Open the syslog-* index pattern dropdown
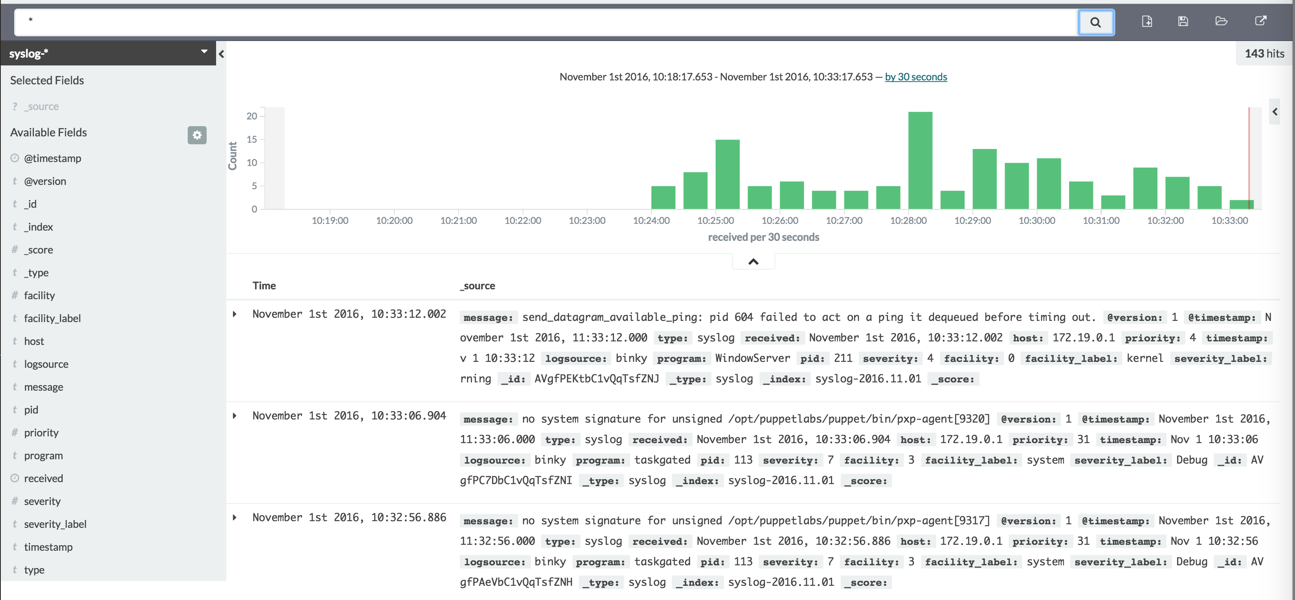1295x600 pixels. point(203,52)
